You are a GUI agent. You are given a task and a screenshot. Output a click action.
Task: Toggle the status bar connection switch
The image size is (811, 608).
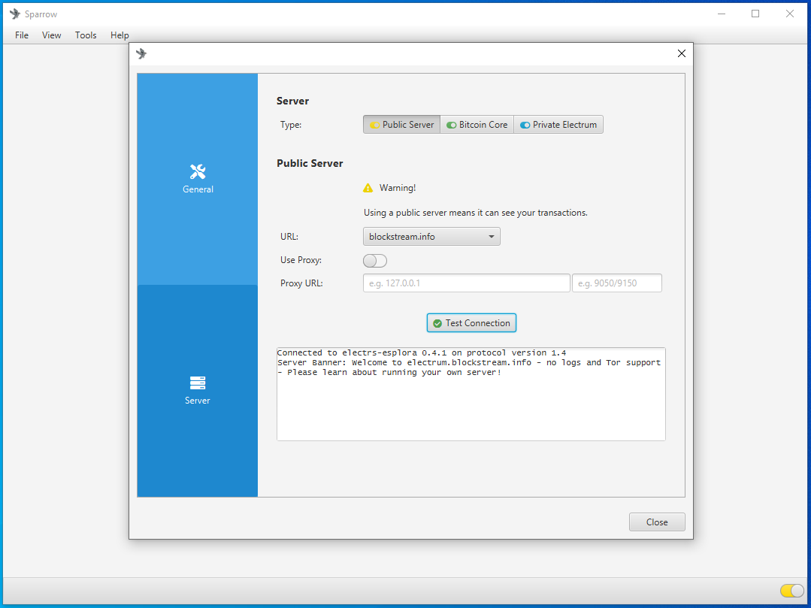(x=792, y=591)
